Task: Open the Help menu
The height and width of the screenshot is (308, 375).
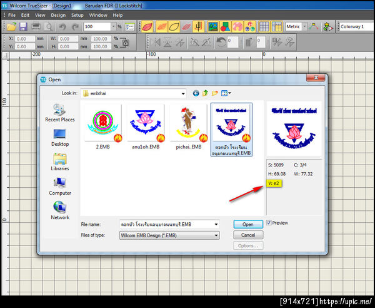Action: 117,15
